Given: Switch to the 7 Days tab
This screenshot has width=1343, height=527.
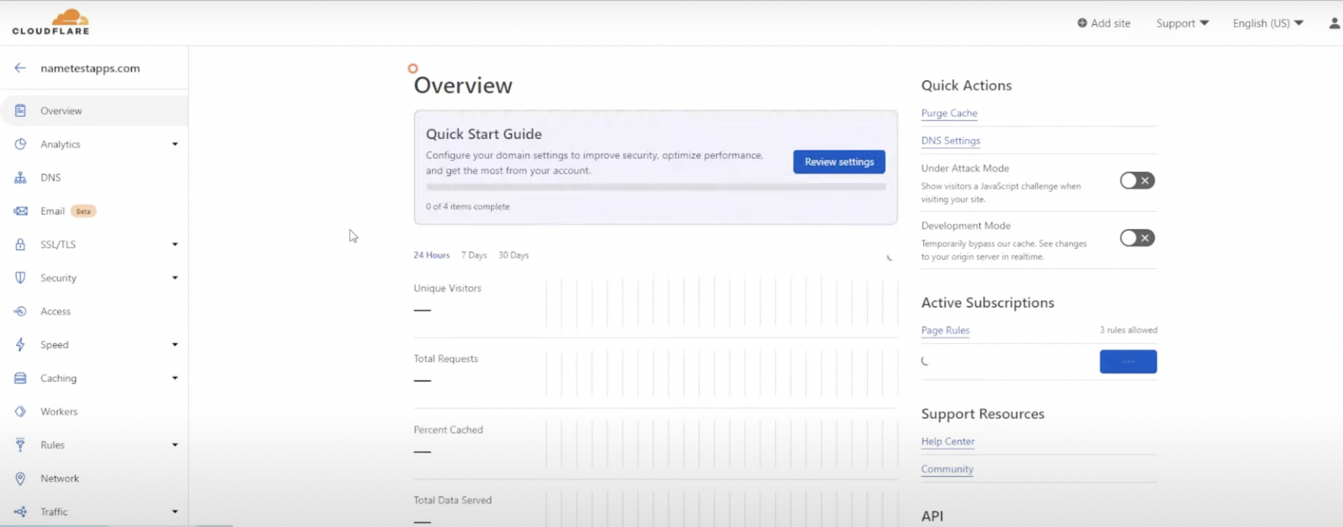Looking at the screenshot, I should (x=473, y=255).
